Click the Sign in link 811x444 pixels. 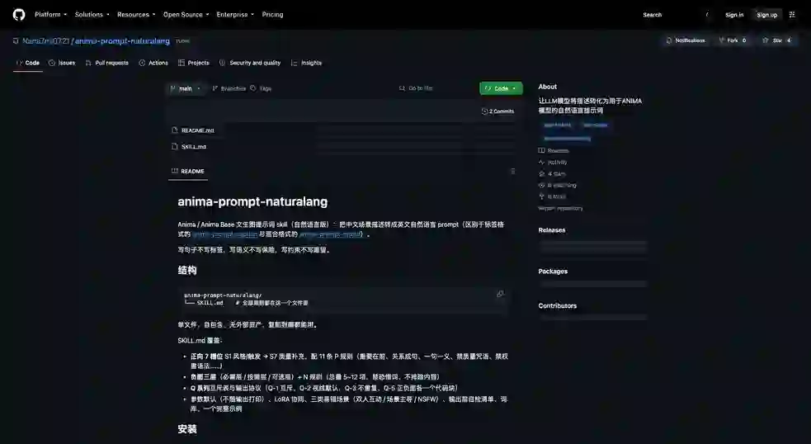(x=734, y=15)
